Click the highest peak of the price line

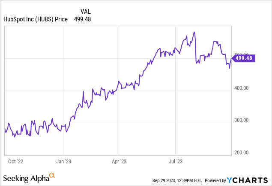194,32
